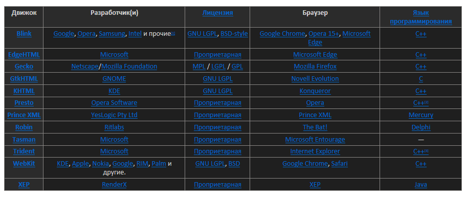Open the BSD-style license link
The height and width of the screenshot is (199, 466).
click(234, 34)
